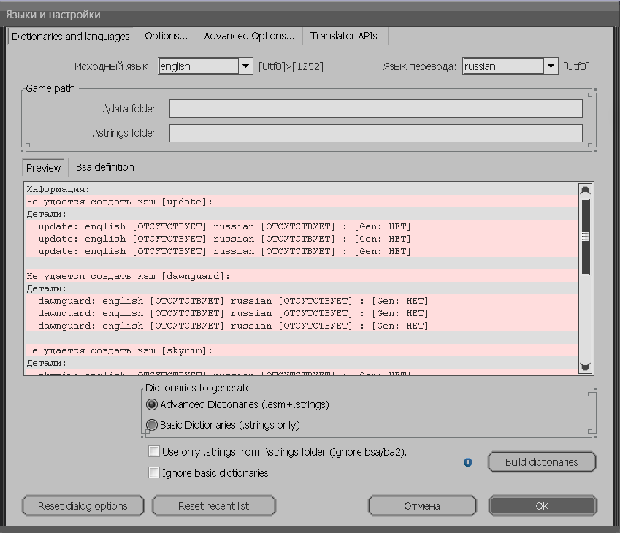Viewport: 620px width, 533px height.
Task: Switch to the Options... tab
Action: [166, 36]
